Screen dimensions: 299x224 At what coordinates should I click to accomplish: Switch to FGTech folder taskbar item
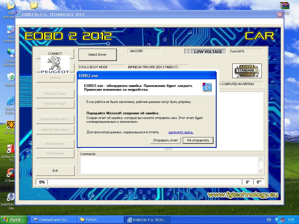pyautogui.click(x=100, y=220)
